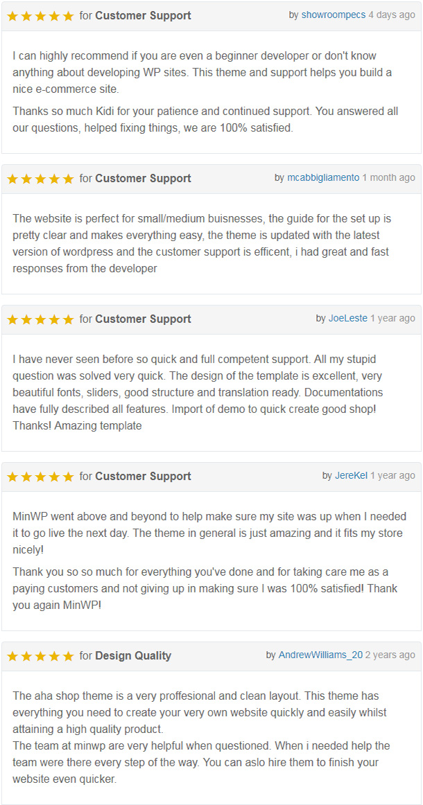Click the third star of mcabbigliamento review
The image size is (423, 805).
pos(41,179)
